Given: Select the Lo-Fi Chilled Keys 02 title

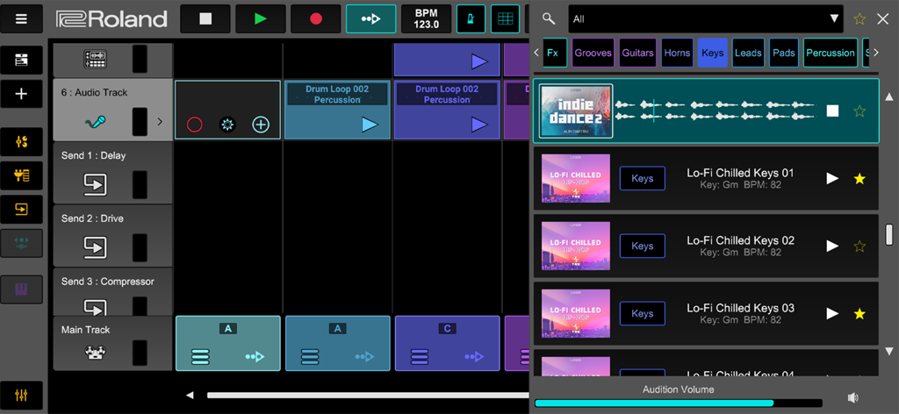Looking at the screenshot, I should coord(740,240).
